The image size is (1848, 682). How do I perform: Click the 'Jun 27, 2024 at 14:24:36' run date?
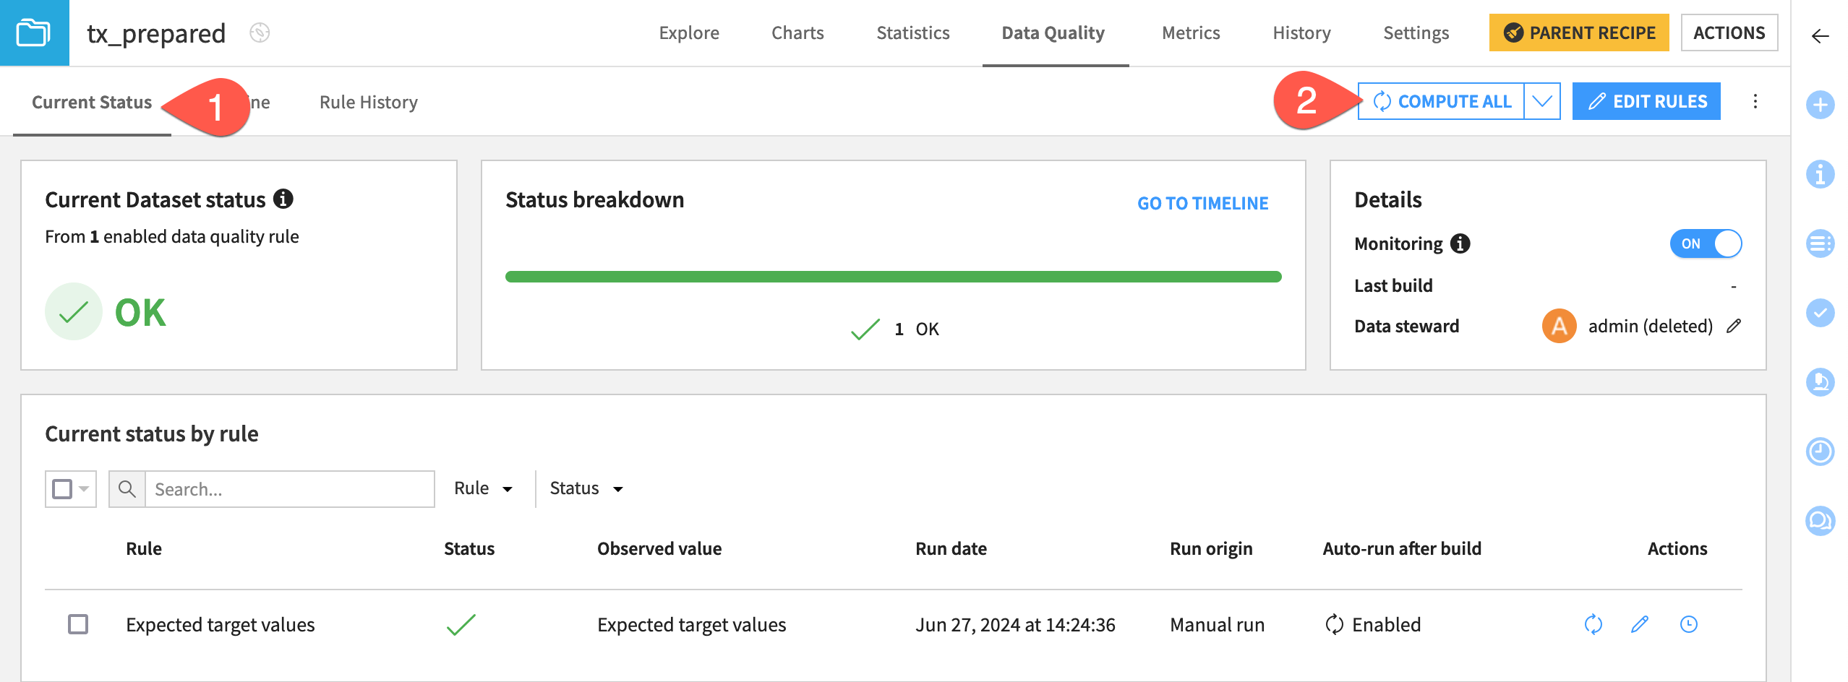click(x=1015, y=624)
